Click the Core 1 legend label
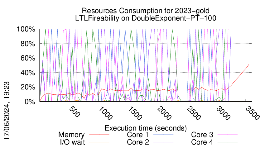Image resolution: width=265 pixels, height=148 pixels. click(x=137, y=135)
